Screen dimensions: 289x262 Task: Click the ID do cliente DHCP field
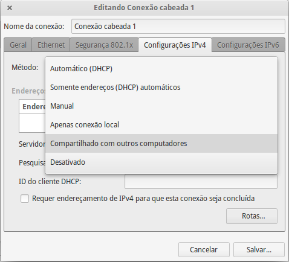(201, 182)
